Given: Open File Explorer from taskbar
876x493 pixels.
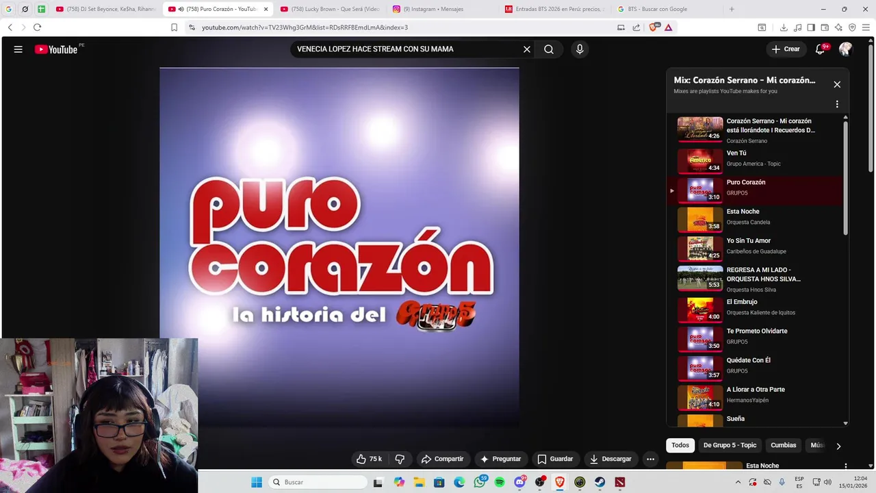Looking at the screenshot, I should click(419, 482).
